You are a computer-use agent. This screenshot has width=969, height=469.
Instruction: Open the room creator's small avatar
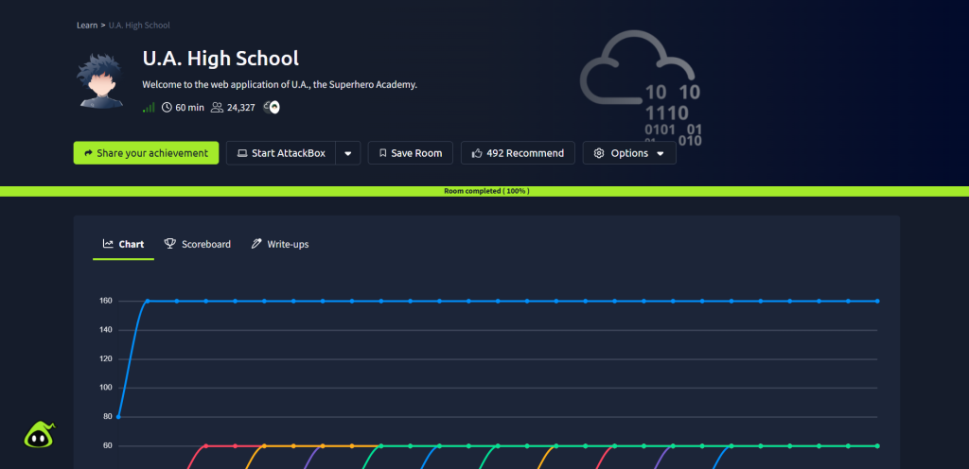(x=272, y=108)
